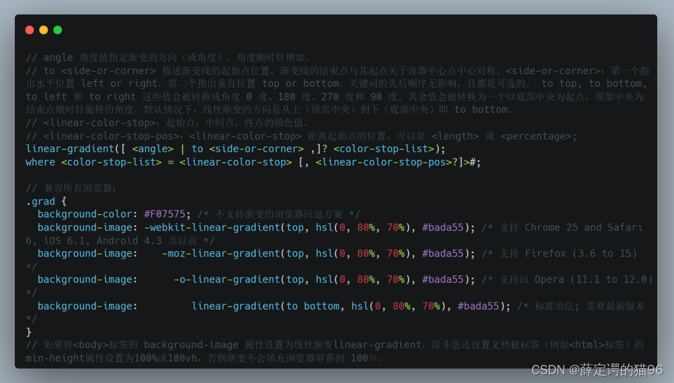This screenshot has height=383, width=674.
Task: Click "top" argument in -o-linear-gradient line
Action: 295,280
